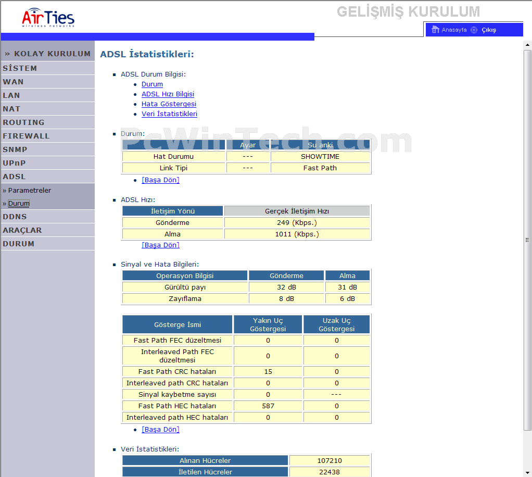The image size is (532, 477).
Task: Click the 31 dB noise margin value
Action: coord(347,287)
